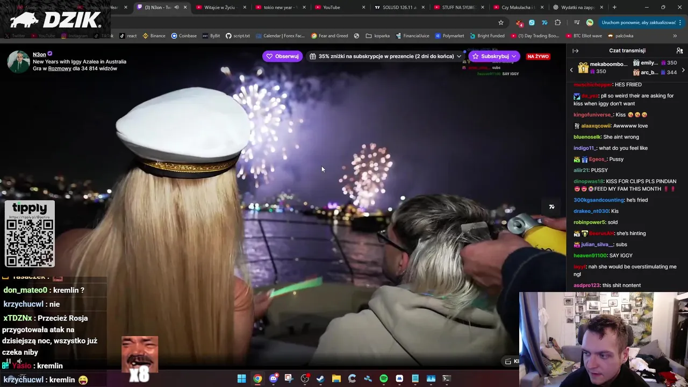Open the Windows Start menu
This screenshot has height=387, width=688.
point(241,378)
